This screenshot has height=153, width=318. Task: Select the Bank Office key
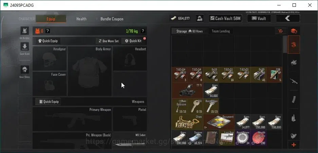pyautogui.click(x=211, y=106)
